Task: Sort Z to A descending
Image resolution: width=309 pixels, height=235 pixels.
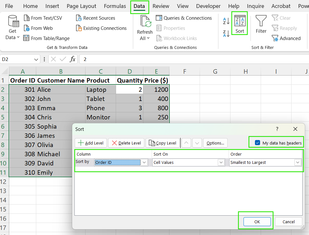Action: [226, 34]
